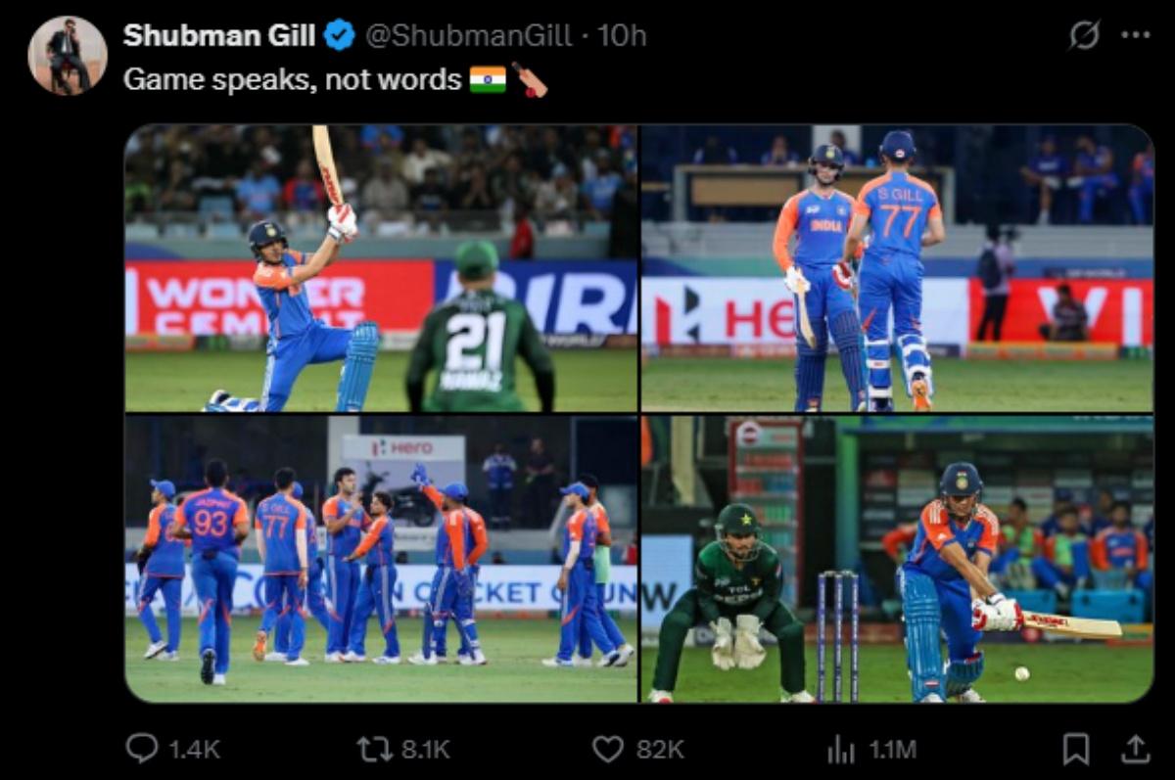This screenshot has height=780, width=1175.
Task: Like the post by toggling the heart
Action: tap(607, 747)
